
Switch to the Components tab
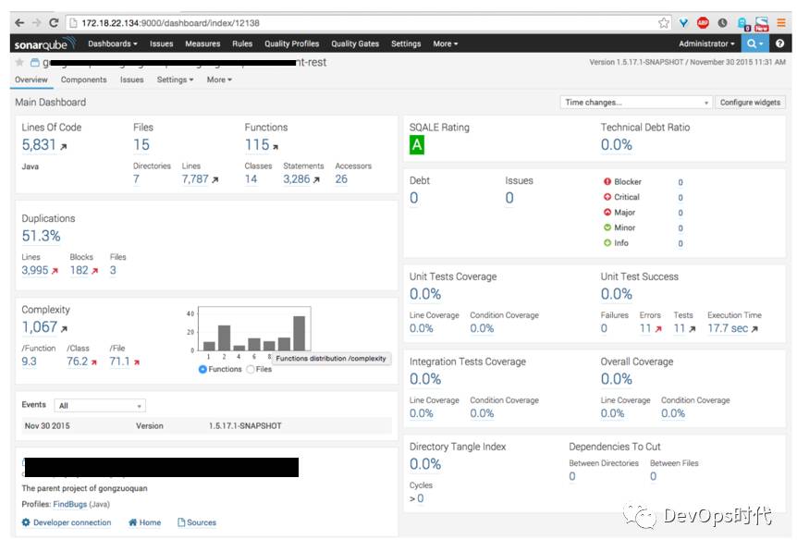point(83,80)
